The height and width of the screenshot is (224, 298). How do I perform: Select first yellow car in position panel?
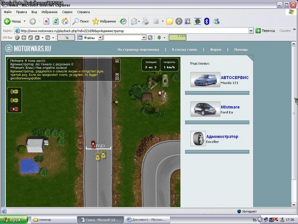point(14,92)
